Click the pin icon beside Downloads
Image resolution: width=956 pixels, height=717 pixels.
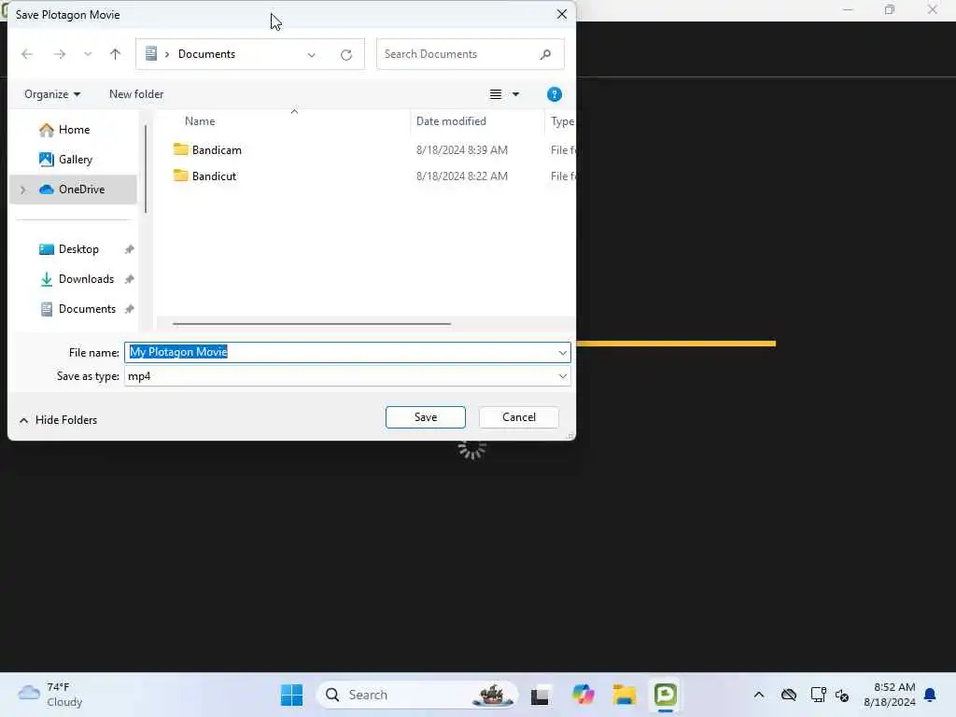(129, 279)
